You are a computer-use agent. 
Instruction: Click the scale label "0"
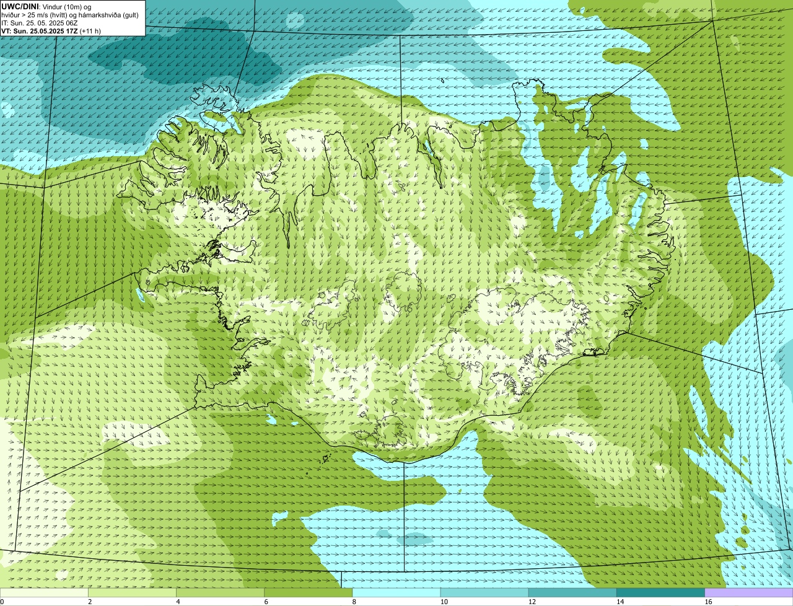click(2, 602)
